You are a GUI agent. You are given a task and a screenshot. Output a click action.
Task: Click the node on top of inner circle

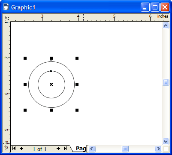[x=51, y=71]
